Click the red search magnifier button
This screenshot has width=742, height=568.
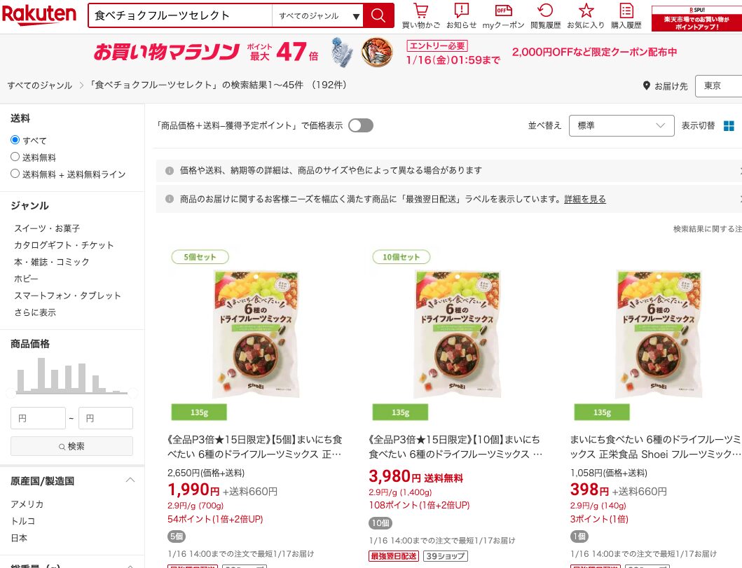point(378,15)
